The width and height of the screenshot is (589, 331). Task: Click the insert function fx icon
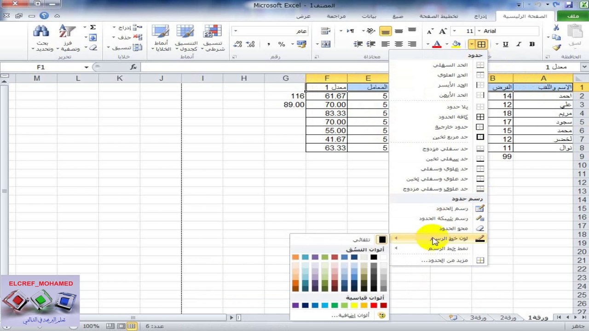point(133,67)
